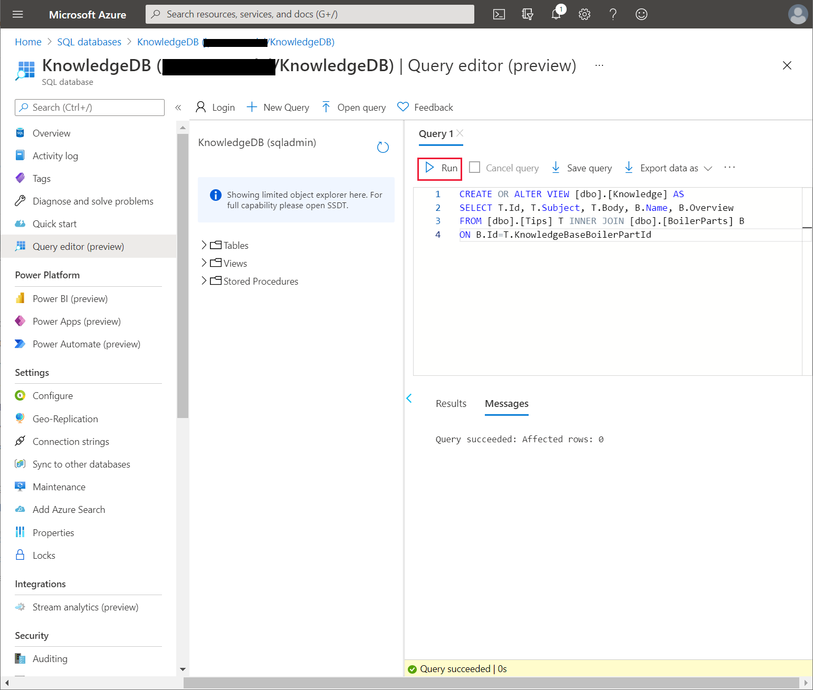813x690 pixels.
Task: Open directory and subscription filter icon
Action: [x=528, y=14]
